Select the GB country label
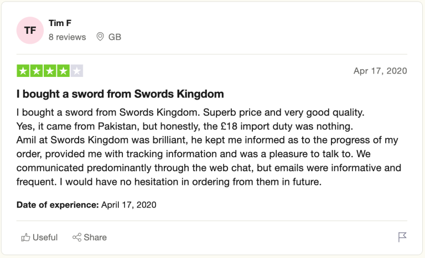This screenshot has width=425, height=258. pyautogui.click(x=115, y=37)
